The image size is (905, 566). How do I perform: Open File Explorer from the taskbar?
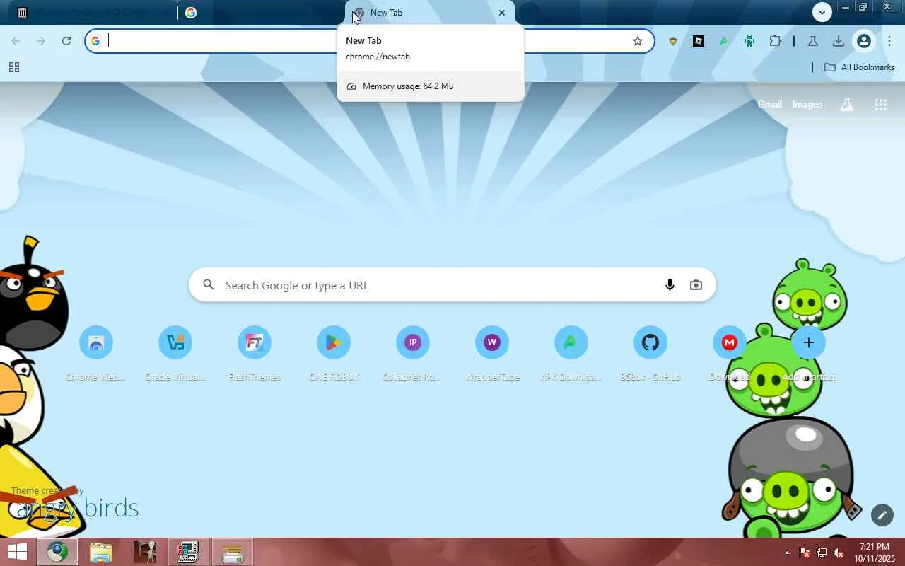point(101,552)
